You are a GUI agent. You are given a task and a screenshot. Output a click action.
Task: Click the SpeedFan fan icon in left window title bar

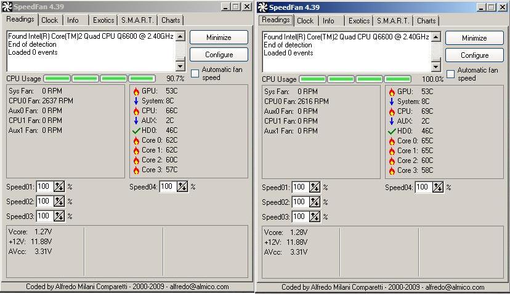pos(7,7)
